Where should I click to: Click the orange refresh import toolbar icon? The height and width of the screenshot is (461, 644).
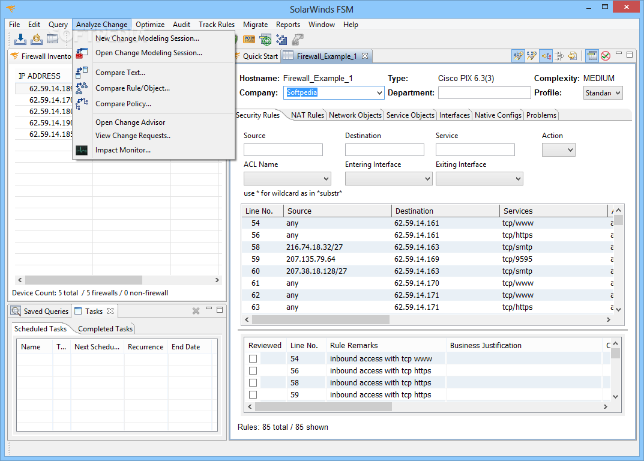pyautogui.click(x=37, y=40)
